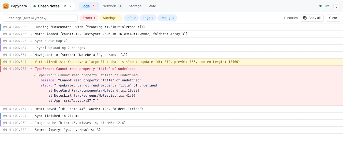Collapse the TypeError log entry
The width and height of the screenshot is (343, 166).
pos(31,69)
